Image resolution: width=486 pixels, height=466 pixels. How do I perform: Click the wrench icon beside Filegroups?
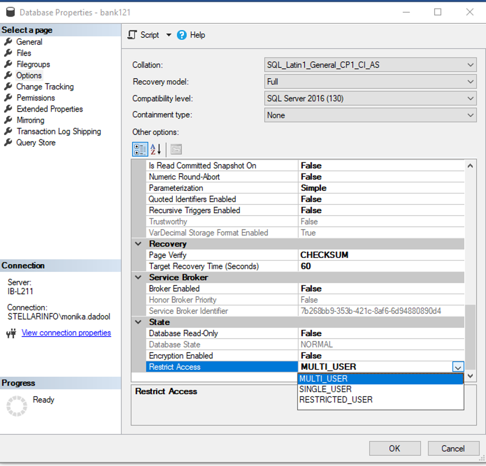click(8, 64)
